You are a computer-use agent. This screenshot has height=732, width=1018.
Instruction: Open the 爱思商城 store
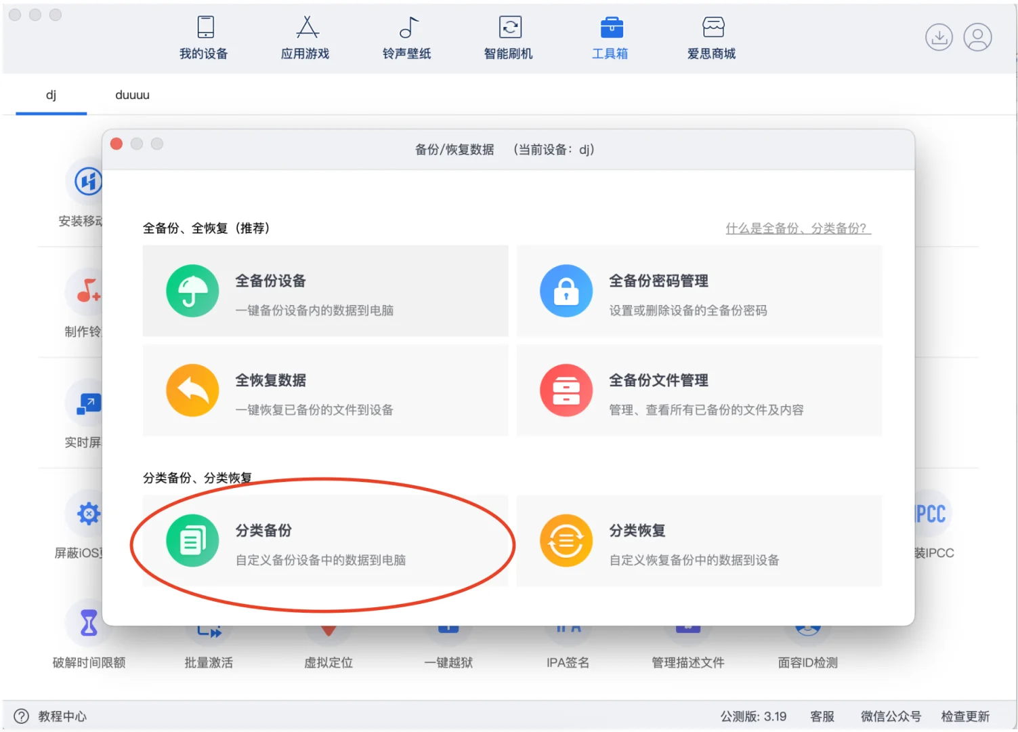[x=711, y=37]
